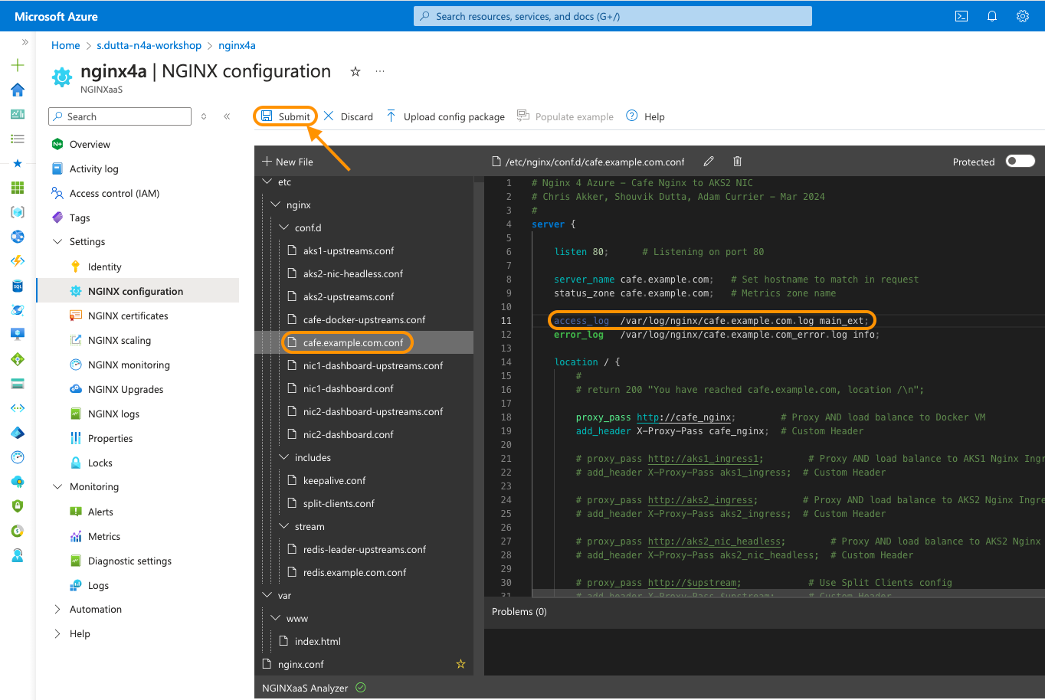Viewport: 1045px width, 700px height.
Task: Go to s.dutta-n4a-workshop breadcrumb
Action: click(x=149, y=45)
